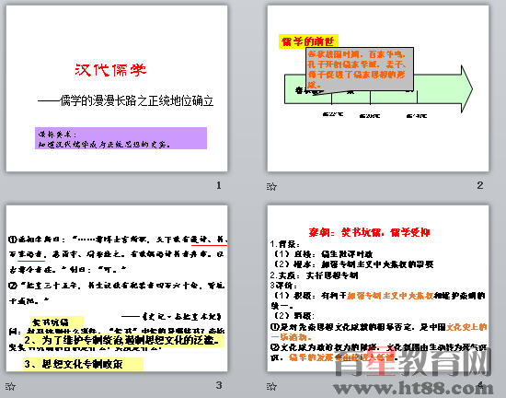The image size is (506, 398).
Task: Click line 2.实质：实行思想专制 on slide 4
Action: [314, 275]
